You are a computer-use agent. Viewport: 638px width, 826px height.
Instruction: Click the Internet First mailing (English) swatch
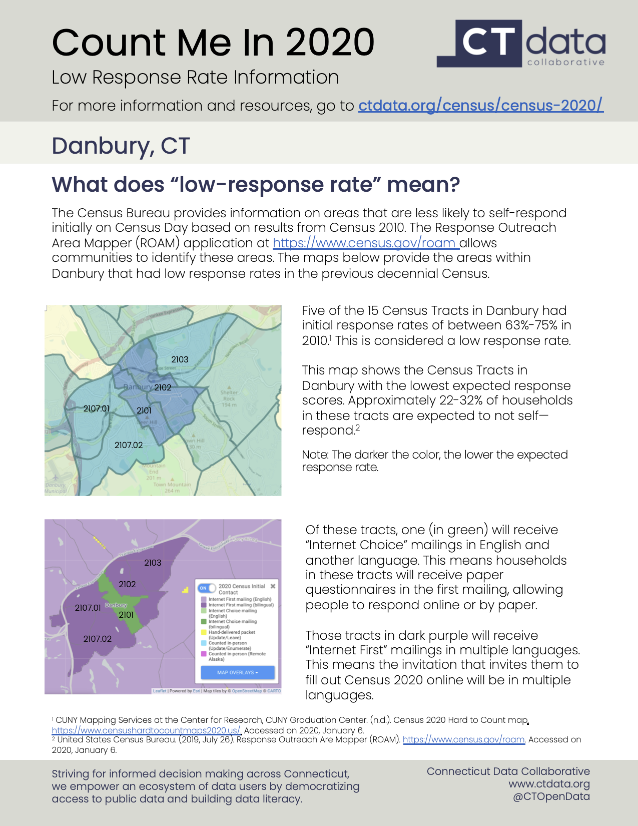pyautogui.click(x=204, y=599)
